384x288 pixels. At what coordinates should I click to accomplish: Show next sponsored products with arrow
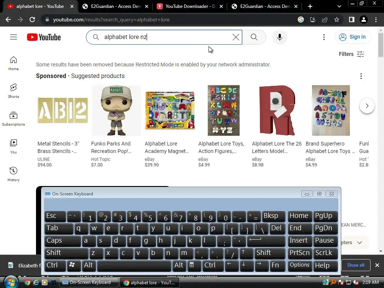367,106
